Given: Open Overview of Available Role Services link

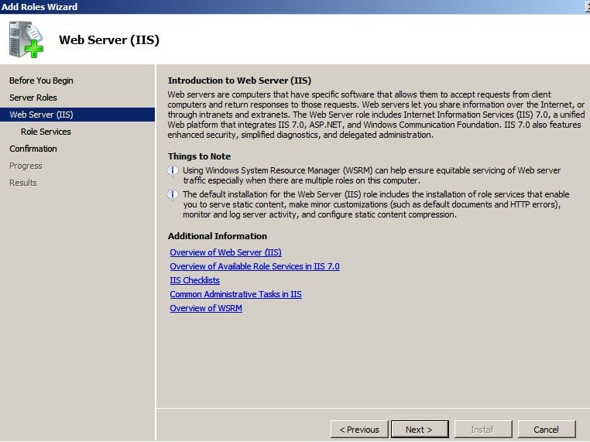Looking at the screenshot, I should click(255, 266).
